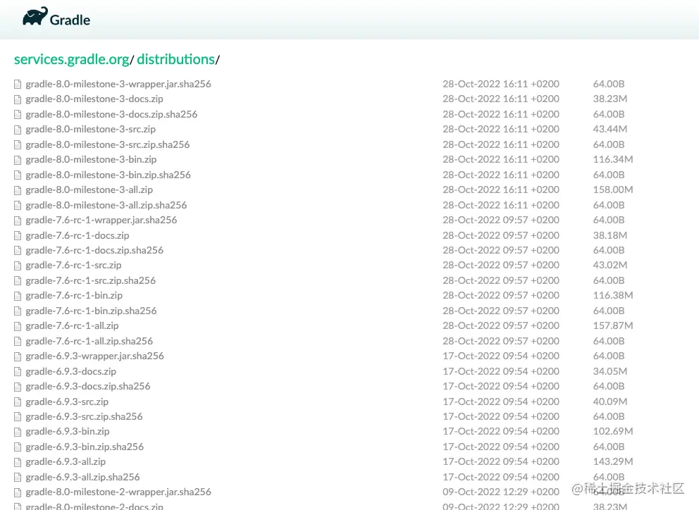Open distributions breadcrumb link
Image resolution: width=699 pixels, height=510 pixels.
click(x=175, y=59)
